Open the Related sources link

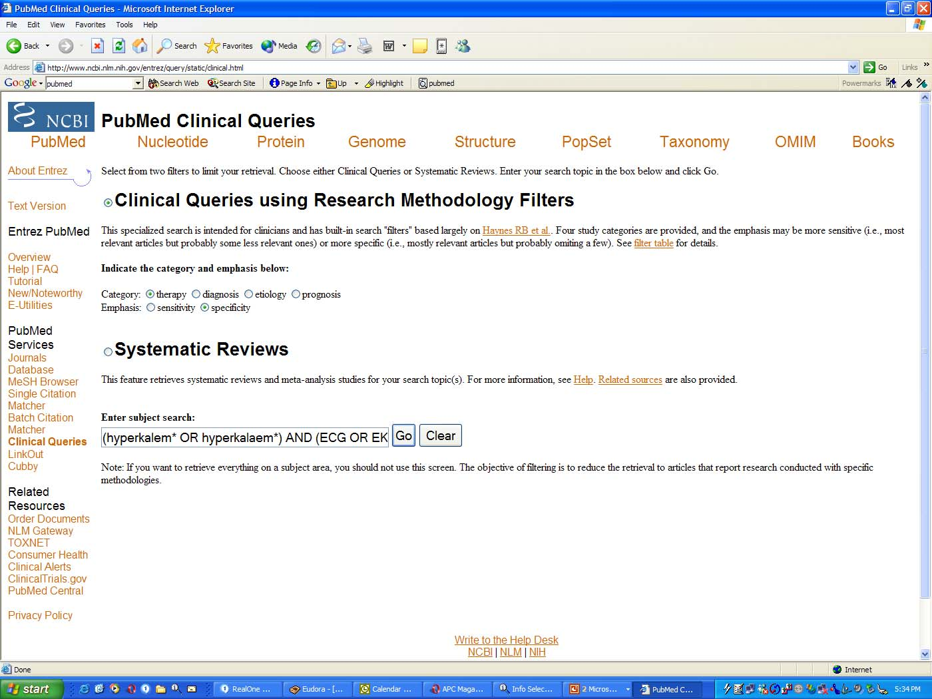coord(630,379)
